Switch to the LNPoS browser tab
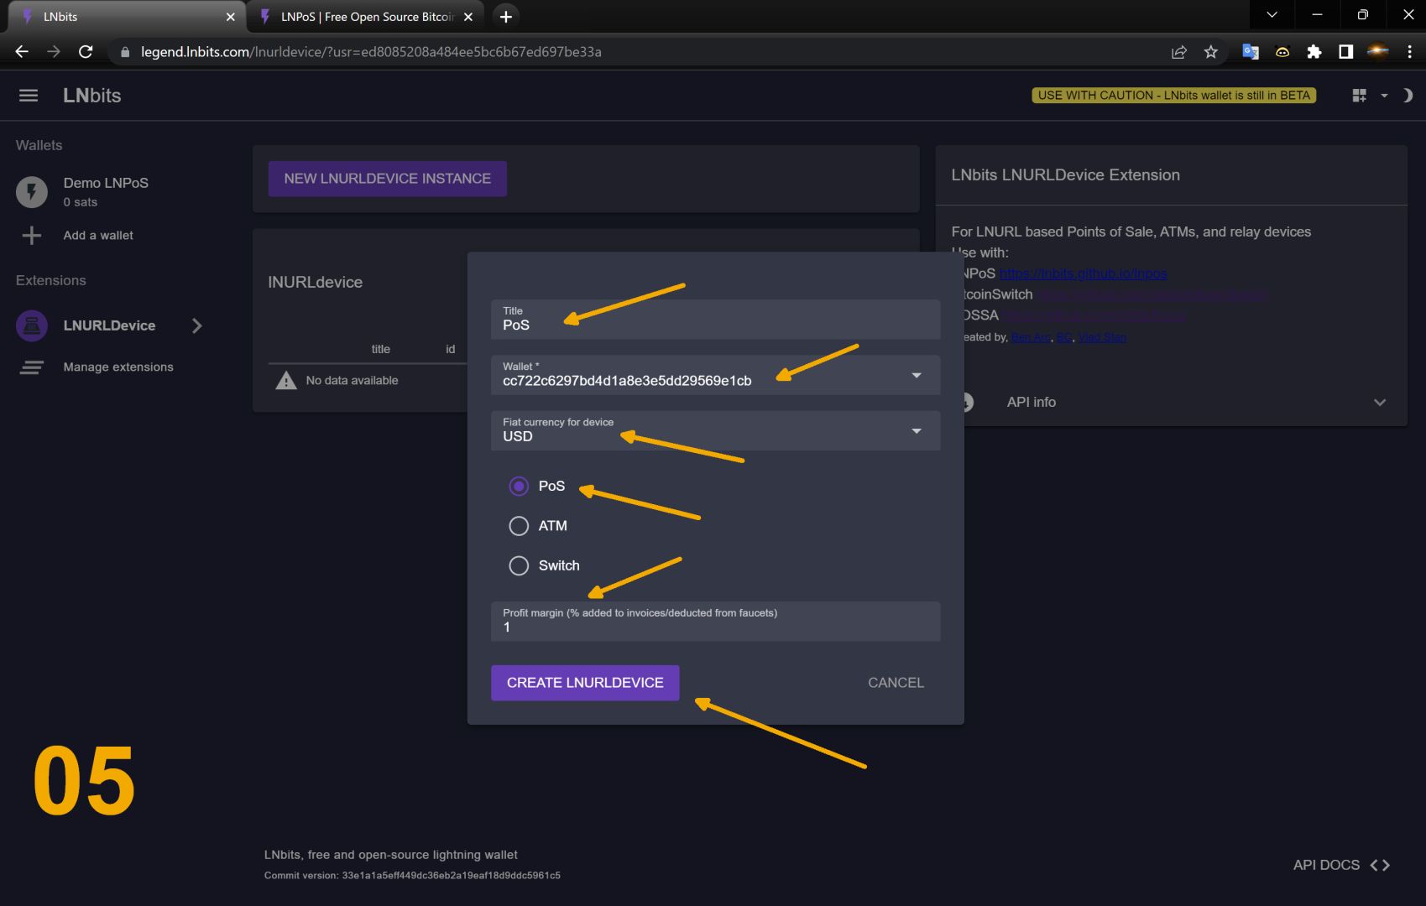Image resolution: width=1426 pixels, height=906 pixels. coord(366,17)
